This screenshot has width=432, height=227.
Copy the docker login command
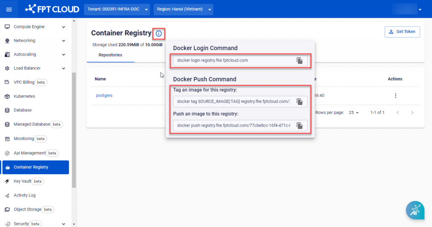(x=300, y=61)
